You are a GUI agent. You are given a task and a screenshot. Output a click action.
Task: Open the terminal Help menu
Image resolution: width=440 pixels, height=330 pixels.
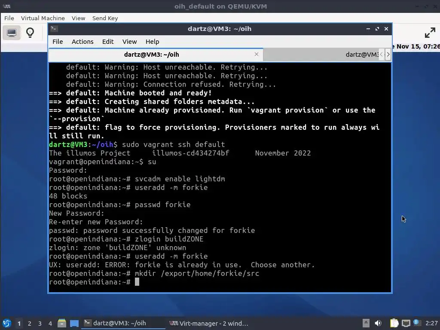pyautogui.click(x=153, y=42)
